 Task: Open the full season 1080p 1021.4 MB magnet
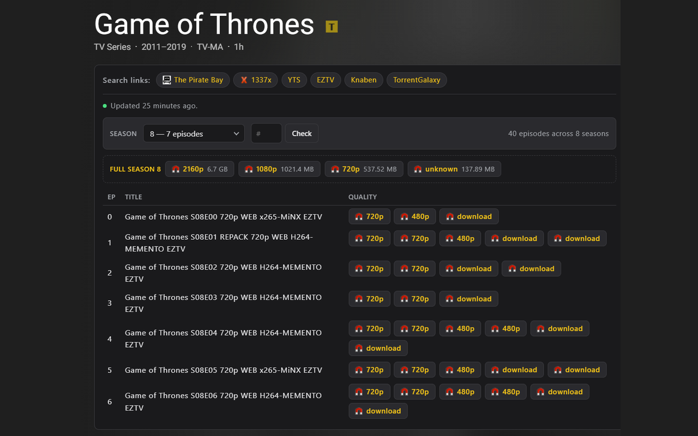point(279,169)
